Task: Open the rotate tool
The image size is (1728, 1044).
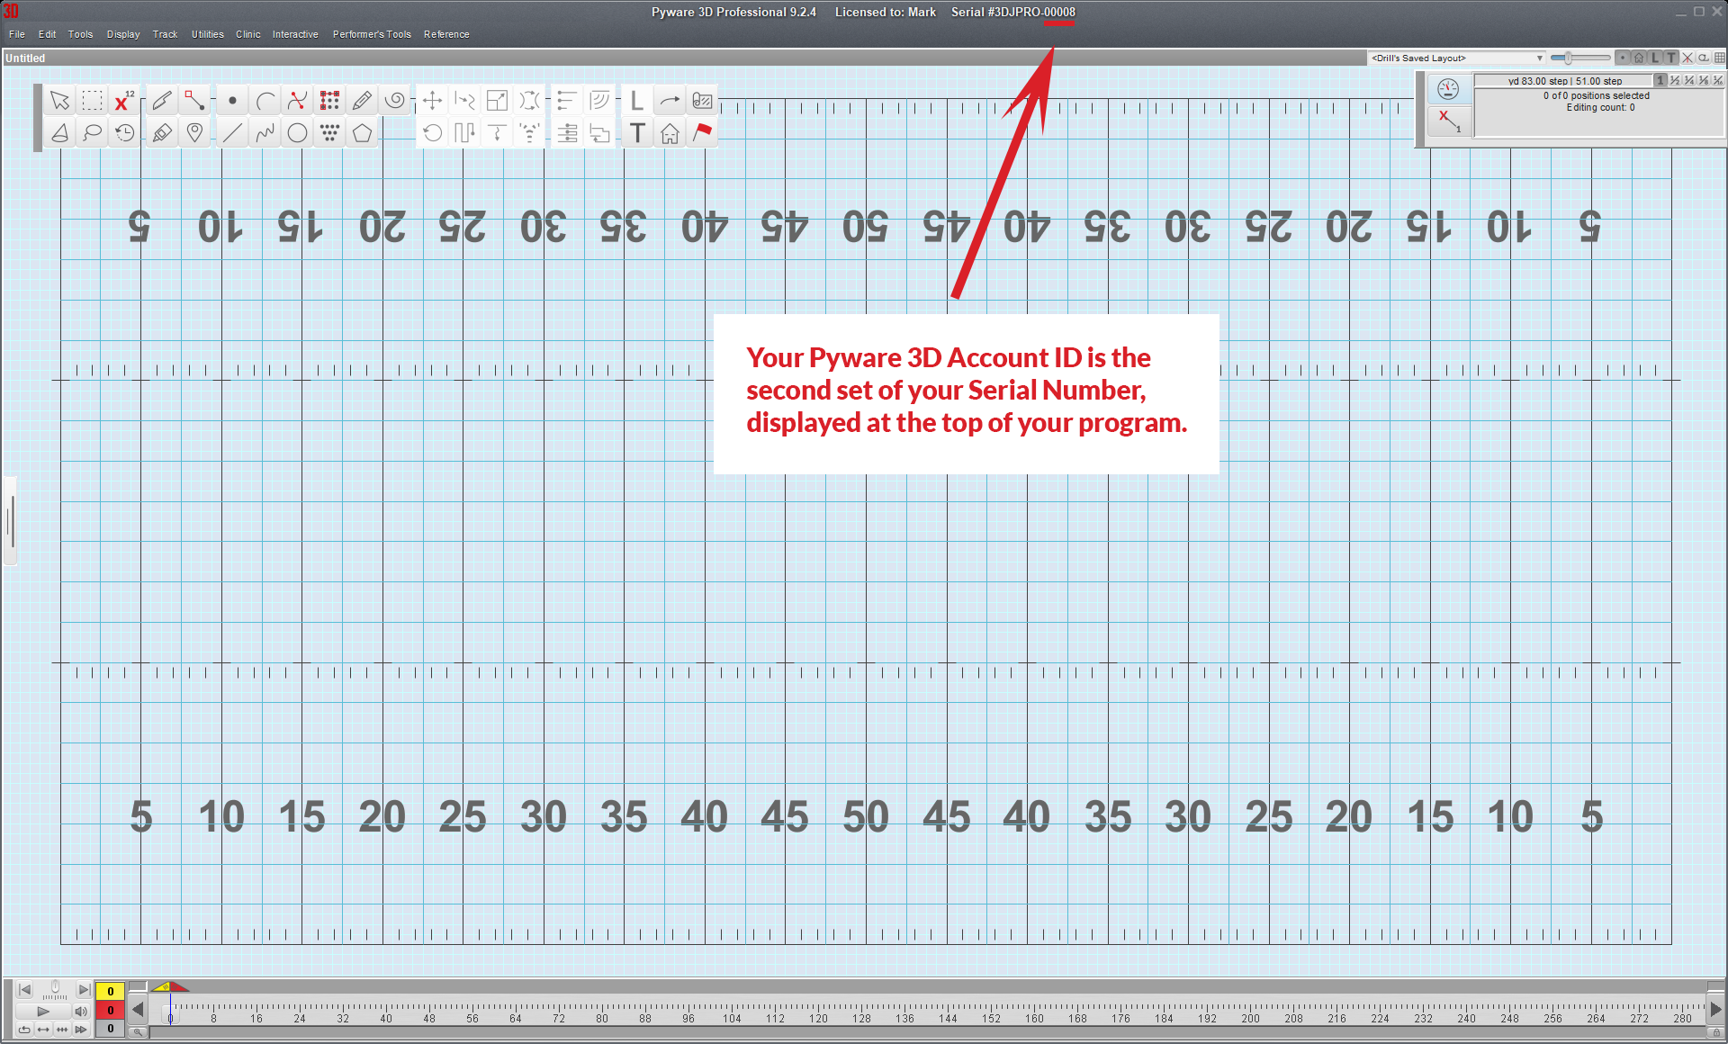Action: (432, 133)
